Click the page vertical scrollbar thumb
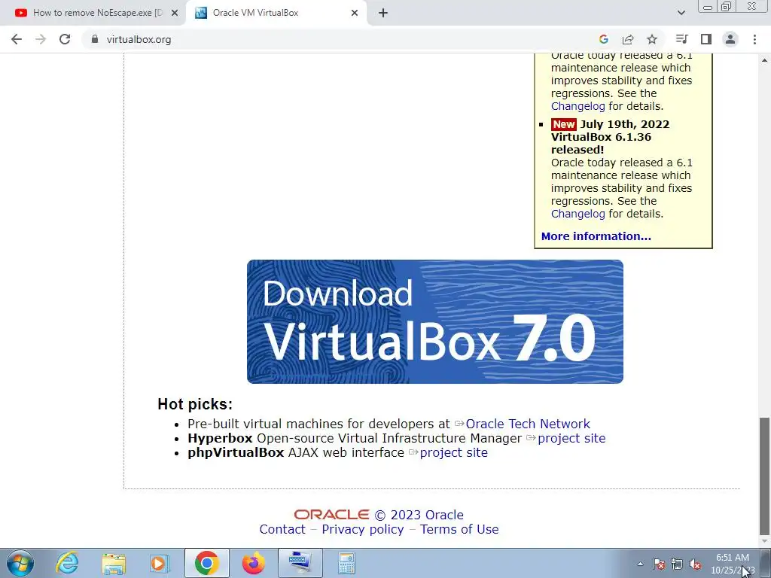Viewport: 771px width, 578px height. pyautogui.click(x=764, y=476)
